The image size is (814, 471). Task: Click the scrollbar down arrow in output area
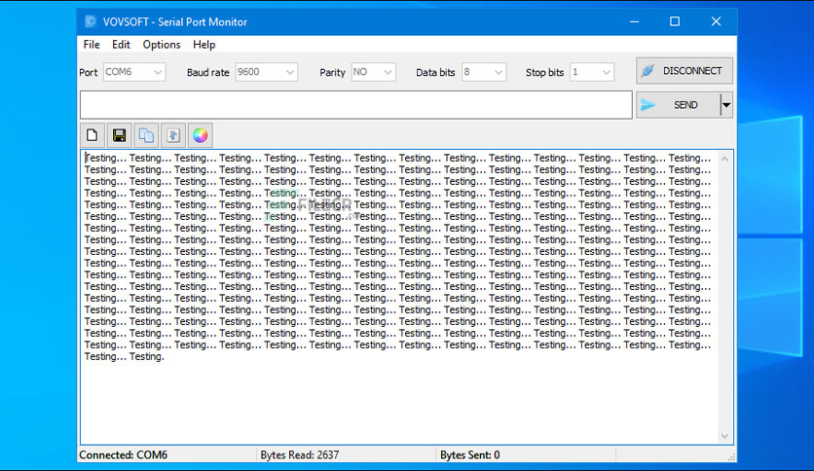click(x=724, y=436)
